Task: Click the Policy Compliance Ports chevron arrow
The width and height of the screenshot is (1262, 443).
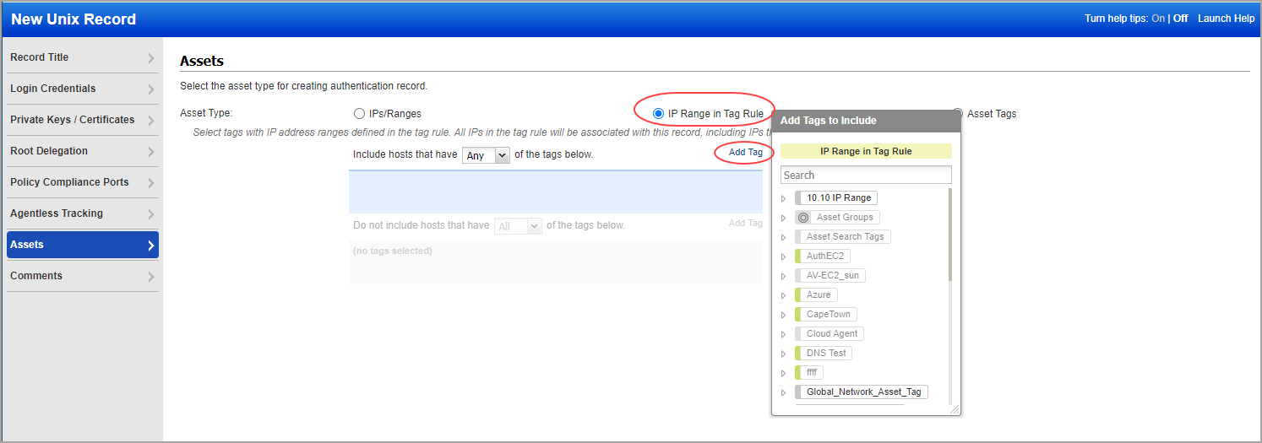Action: point(151,183)
